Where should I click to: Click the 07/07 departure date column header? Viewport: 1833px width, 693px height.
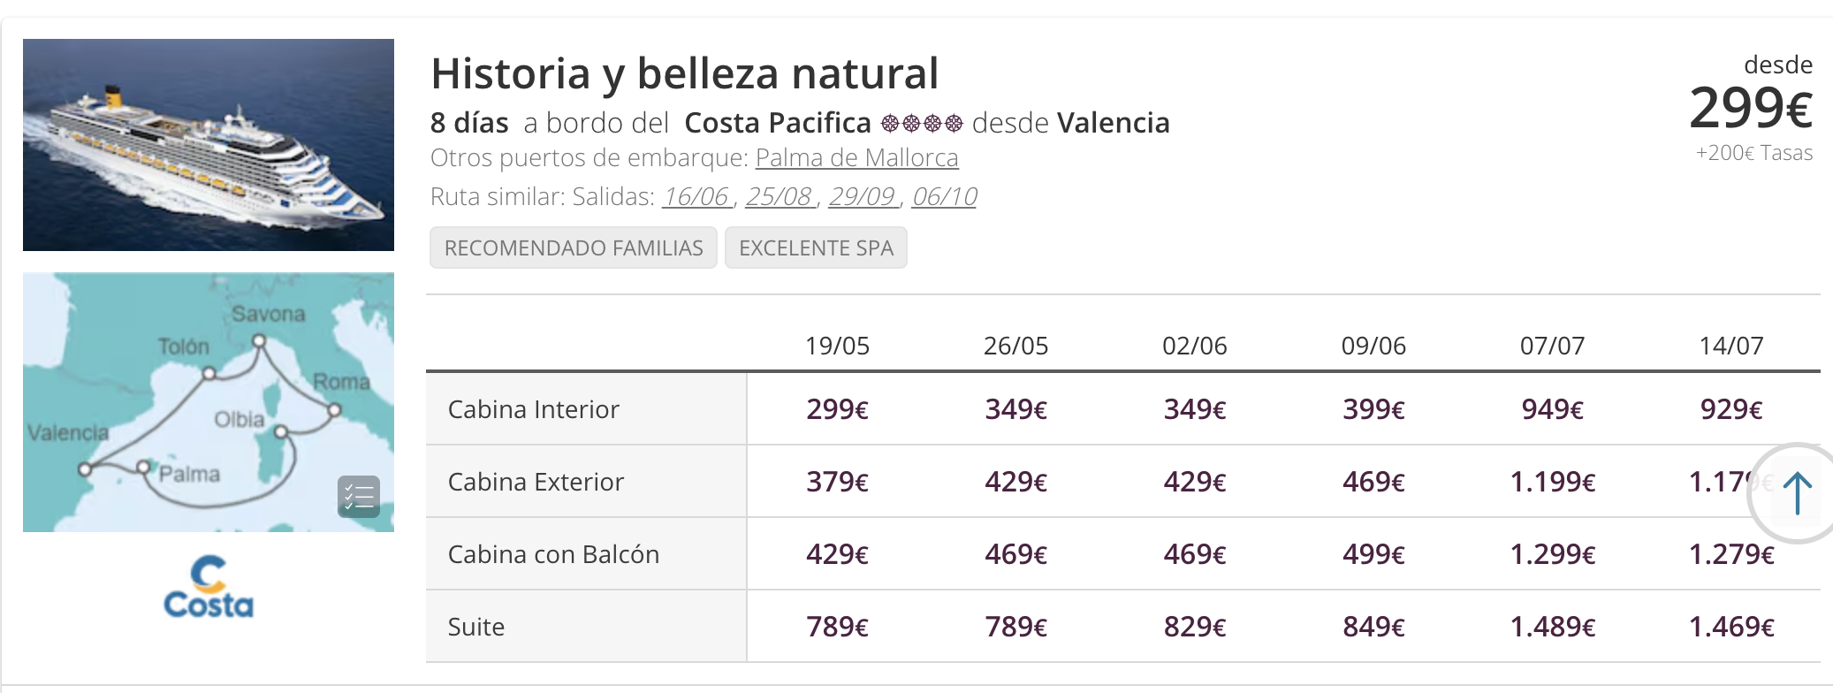pyautogui.click(x=1552, y=346)
